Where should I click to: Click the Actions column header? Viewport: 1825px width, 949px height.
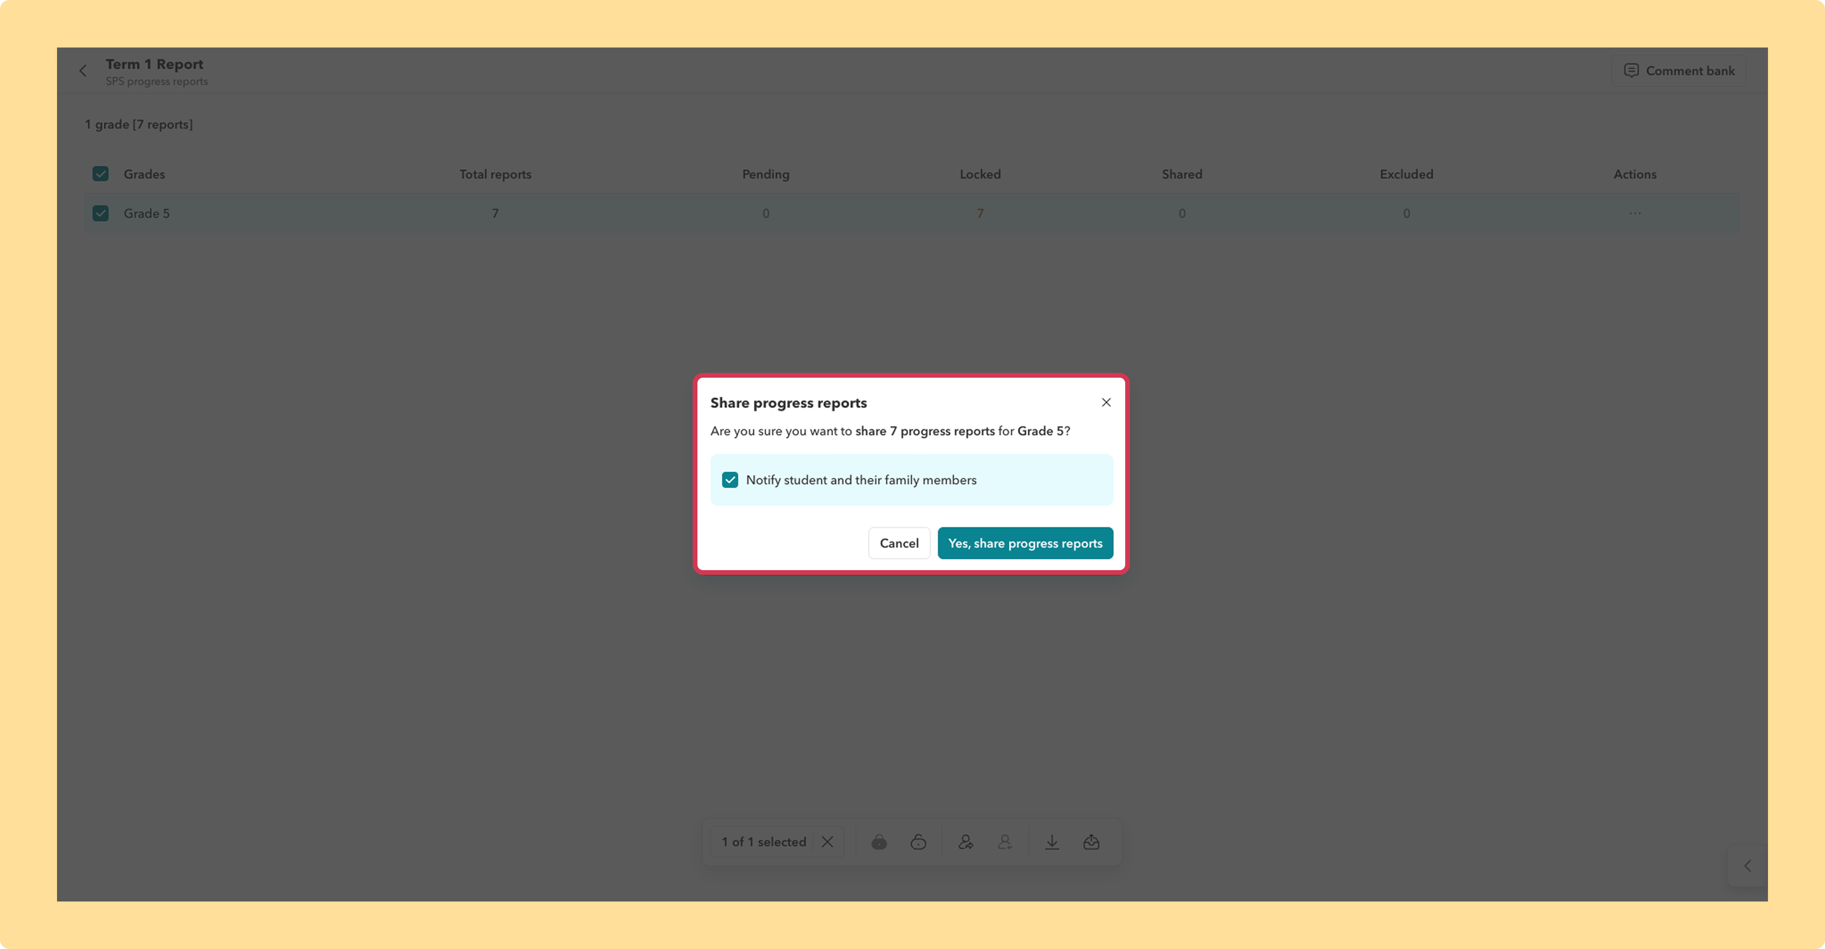[x=1635, y=174]
